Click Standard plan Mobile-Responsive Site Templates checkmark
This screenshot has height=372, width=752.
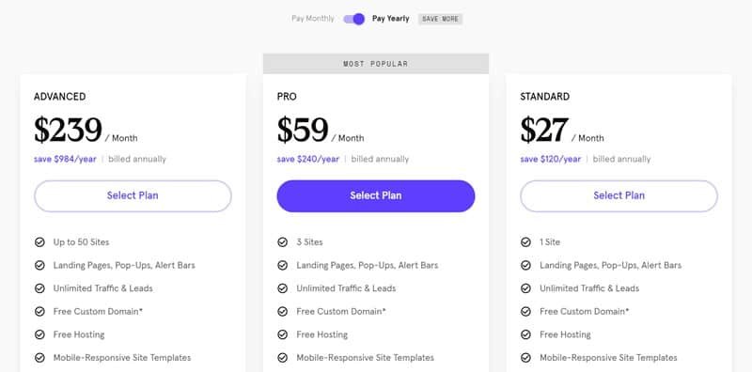coord(526,358)
